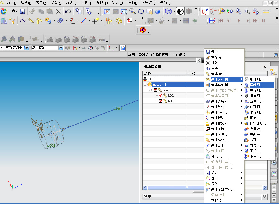The image size is (279, 204).
Task: Select the motion_1 tree item
Action: coord(159,84)
